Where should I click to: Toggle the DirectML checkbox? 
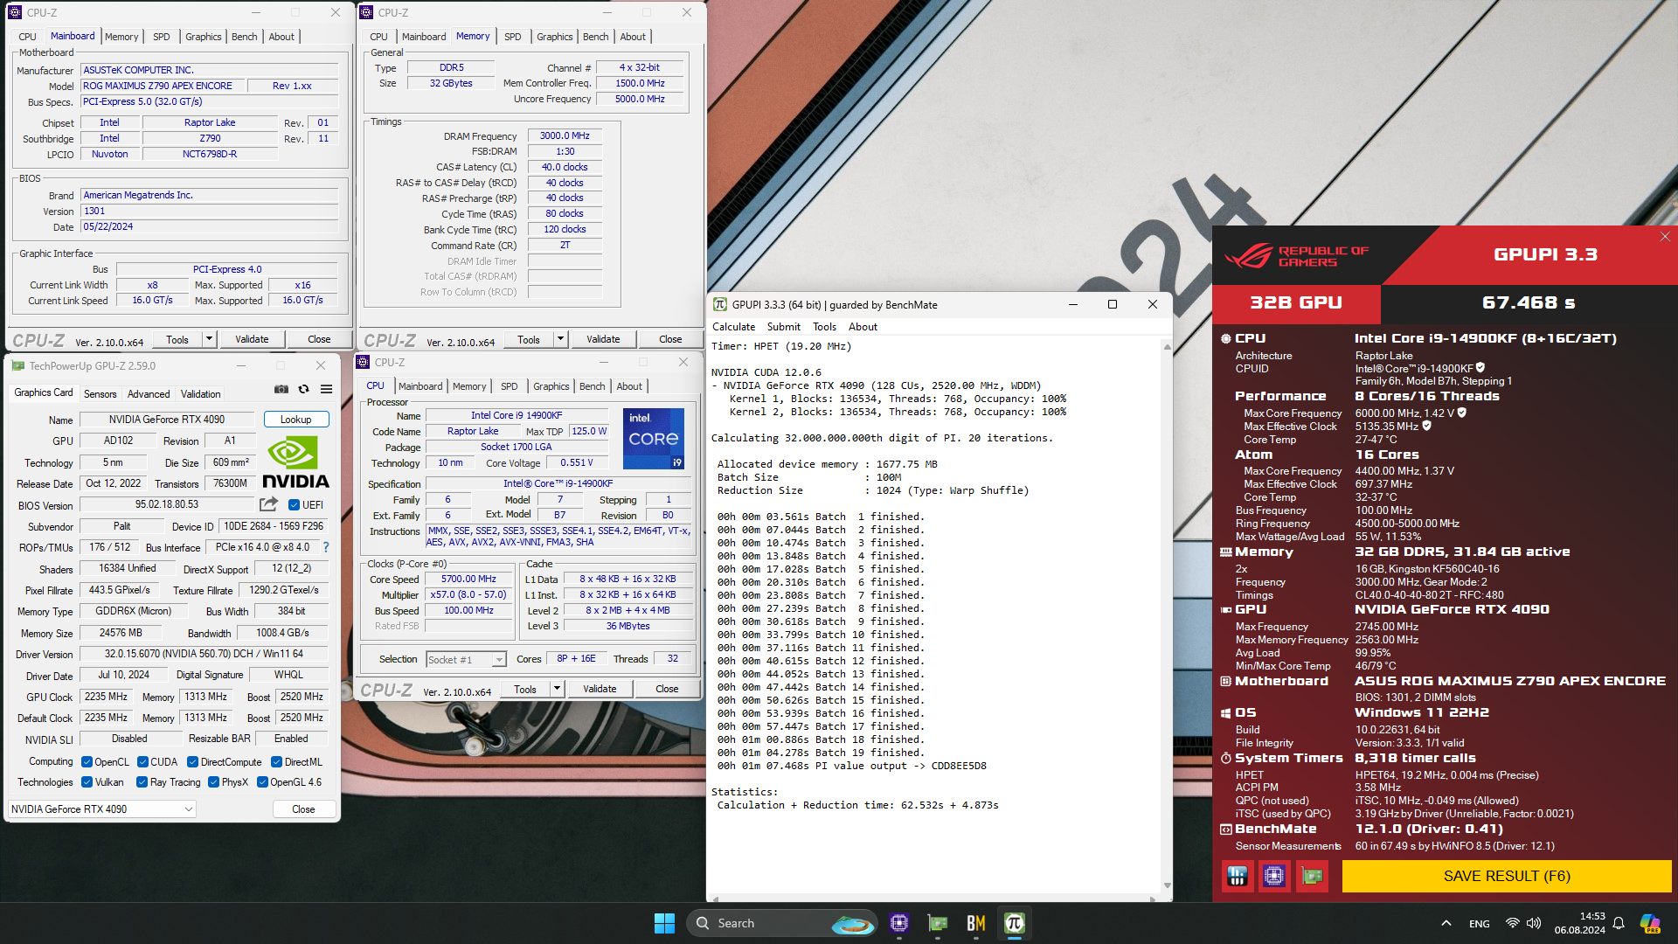point(276,761)
